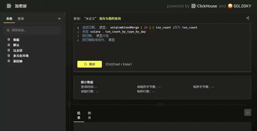Click the database icon beside 索拉纳

coord(9,61)
